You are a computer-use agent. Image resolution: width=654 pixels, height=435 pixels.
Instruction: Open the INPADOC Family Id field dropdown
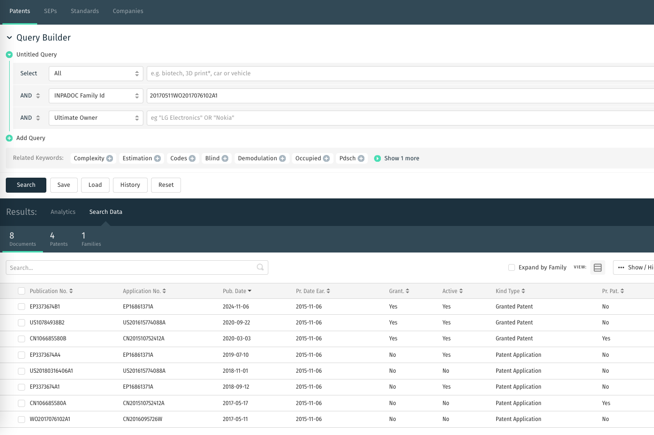click(x=96, y=96)
